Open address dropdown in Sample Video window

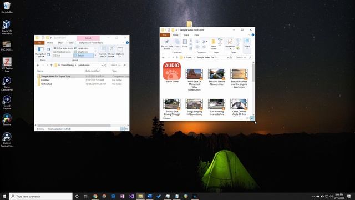(x=227, y=57)
